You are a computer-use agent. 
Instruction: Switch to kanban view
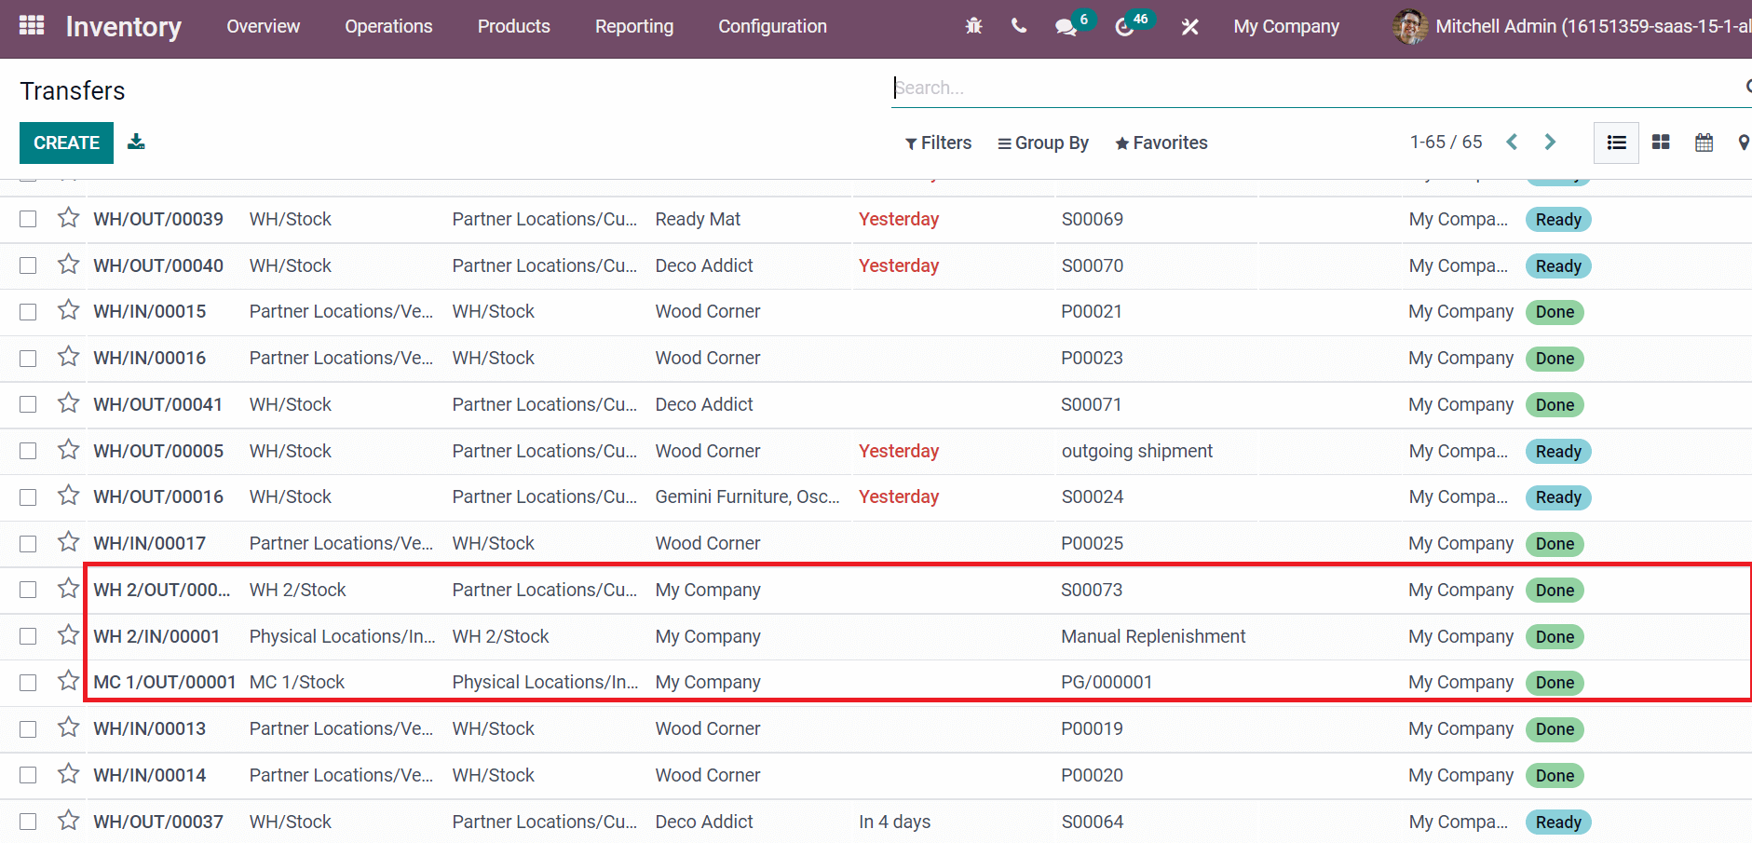click(x=1661, y=143)
